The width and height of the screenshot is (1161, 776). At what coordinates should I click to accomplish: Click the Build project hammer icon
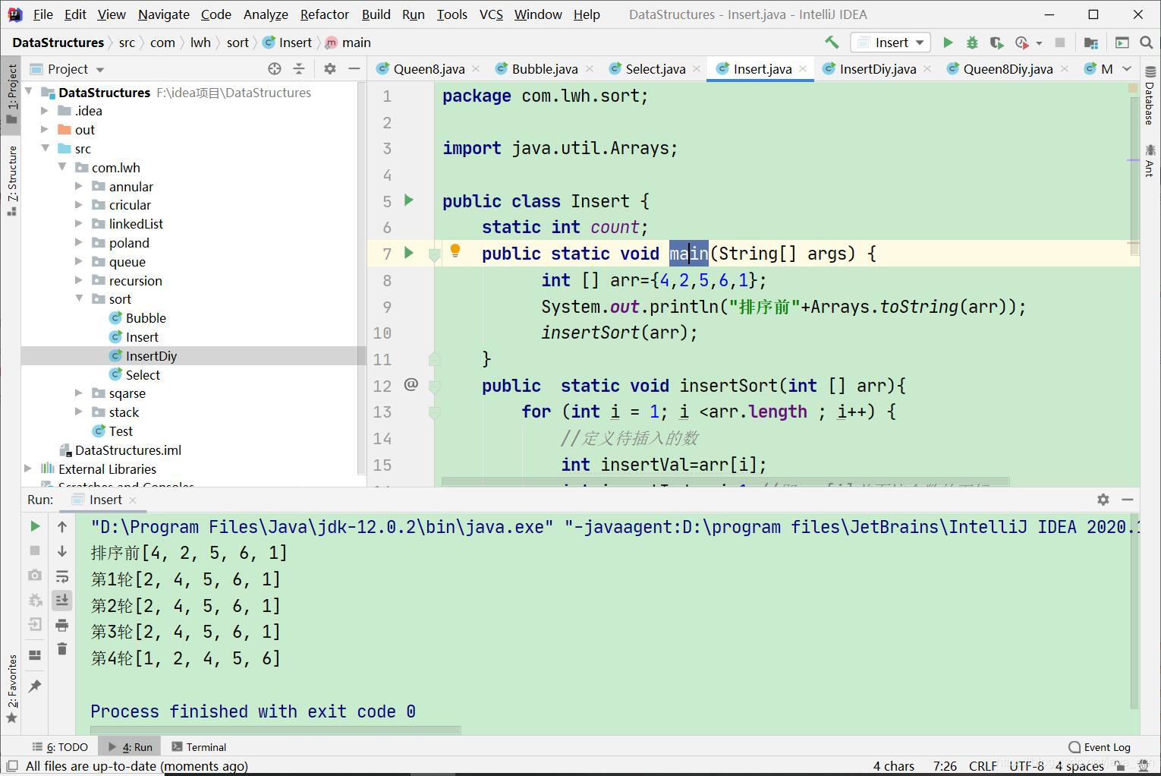pos(832,43)
